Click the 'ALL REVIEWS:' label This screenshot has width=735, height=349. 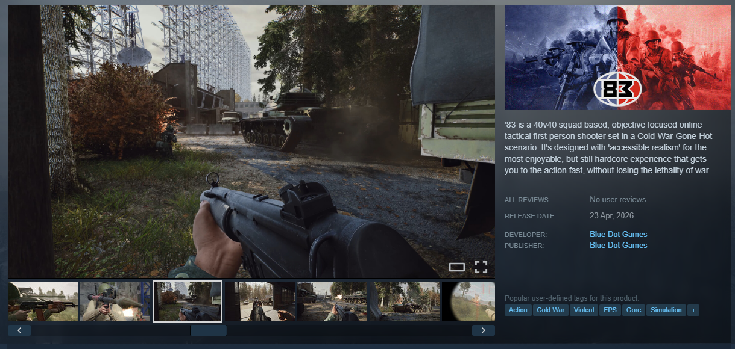click(528, 200)
